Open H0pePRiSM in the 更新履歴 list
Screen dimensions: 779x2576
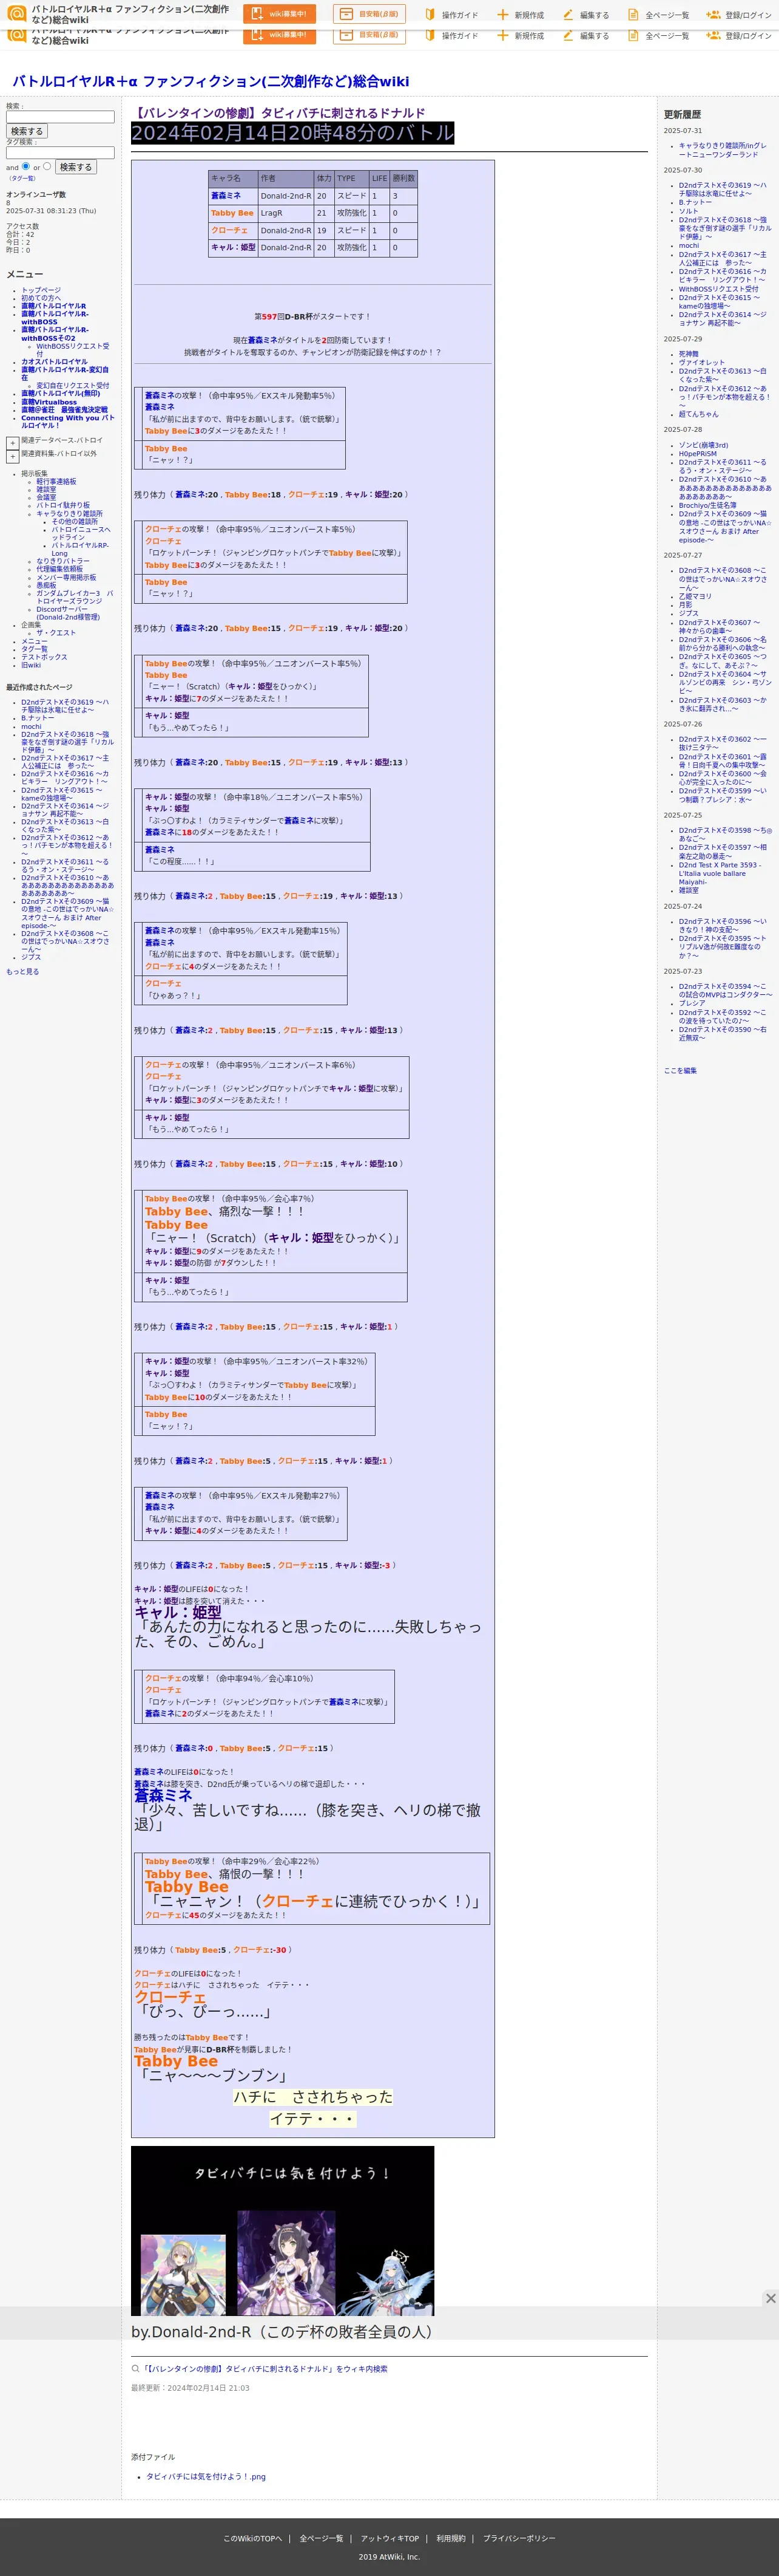coord(697,454)
